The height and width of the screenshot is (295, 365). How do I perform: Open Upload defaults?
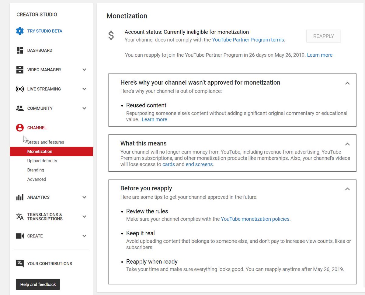[x=42, y=161]
